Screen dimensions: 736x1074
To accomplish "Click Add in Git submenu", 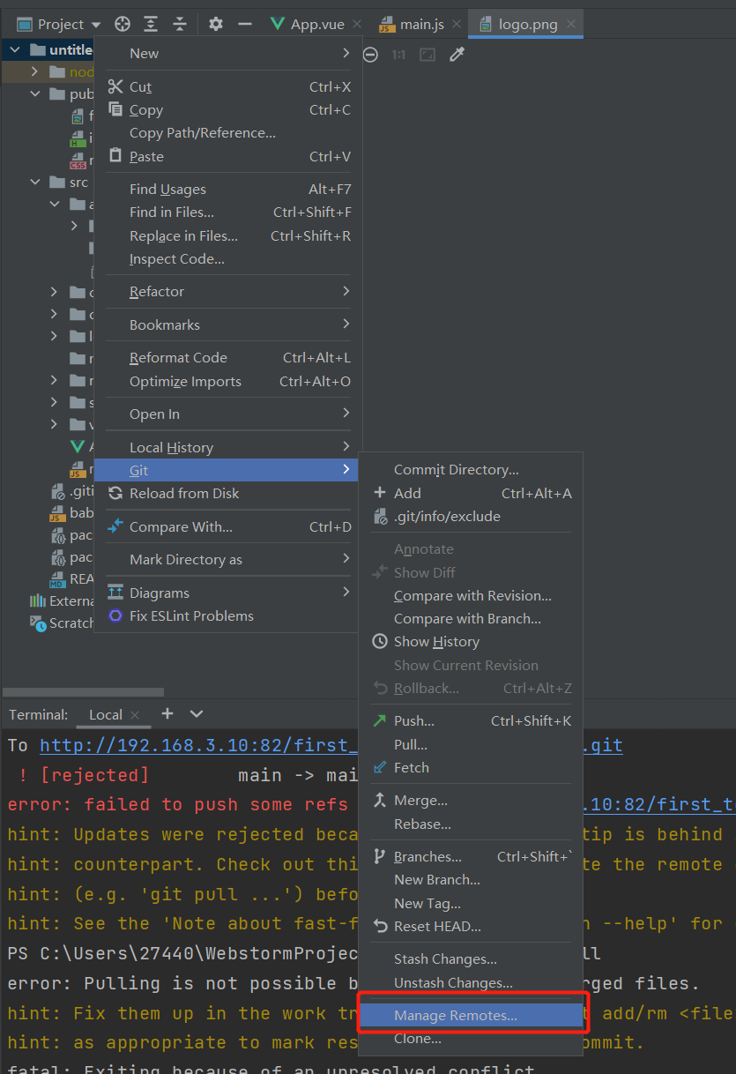I will pyautogui.click(x=471, y=493).
